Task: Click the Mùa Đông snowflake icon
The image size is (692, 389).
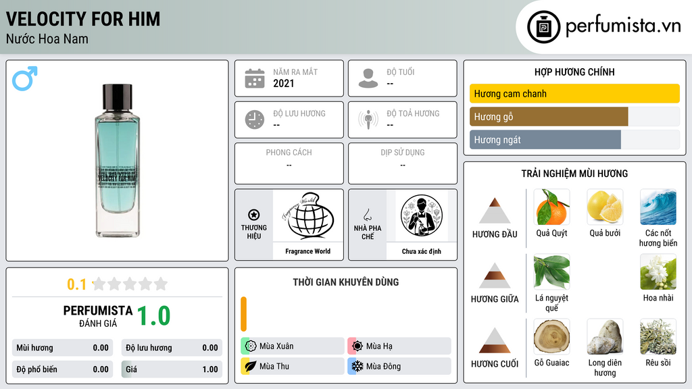Action: point(357,366)
